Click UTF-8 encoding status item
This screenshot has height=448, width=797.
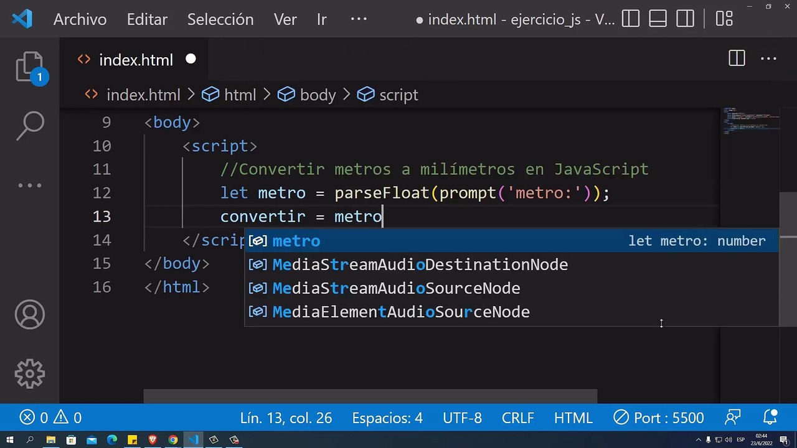[463, 418]
